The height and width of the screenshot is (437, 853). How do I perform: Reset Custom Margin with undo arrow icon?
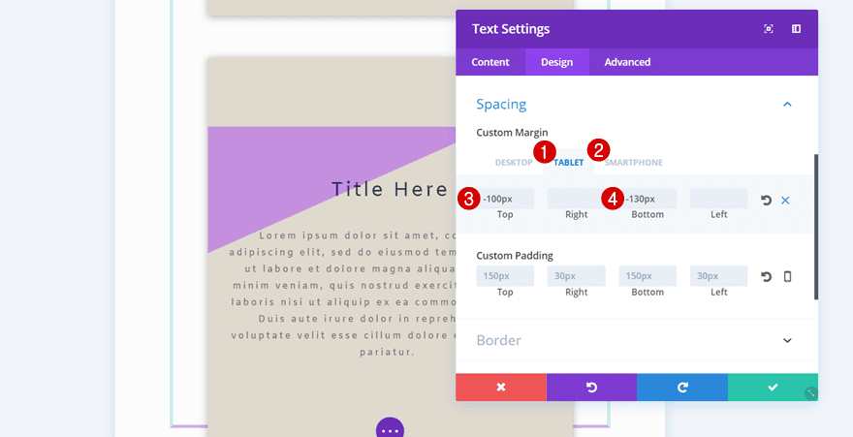pyautogui.click(x=766, y=200)
